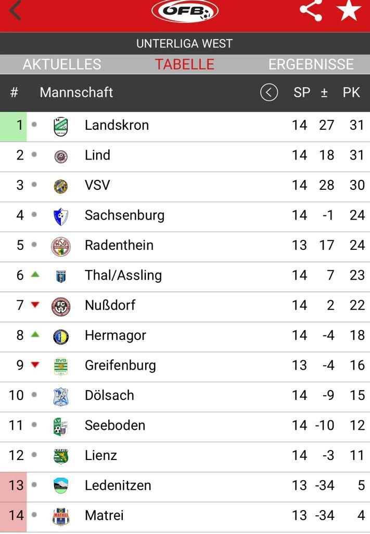Switch to AKTUELLES tab

click(62, 64)
